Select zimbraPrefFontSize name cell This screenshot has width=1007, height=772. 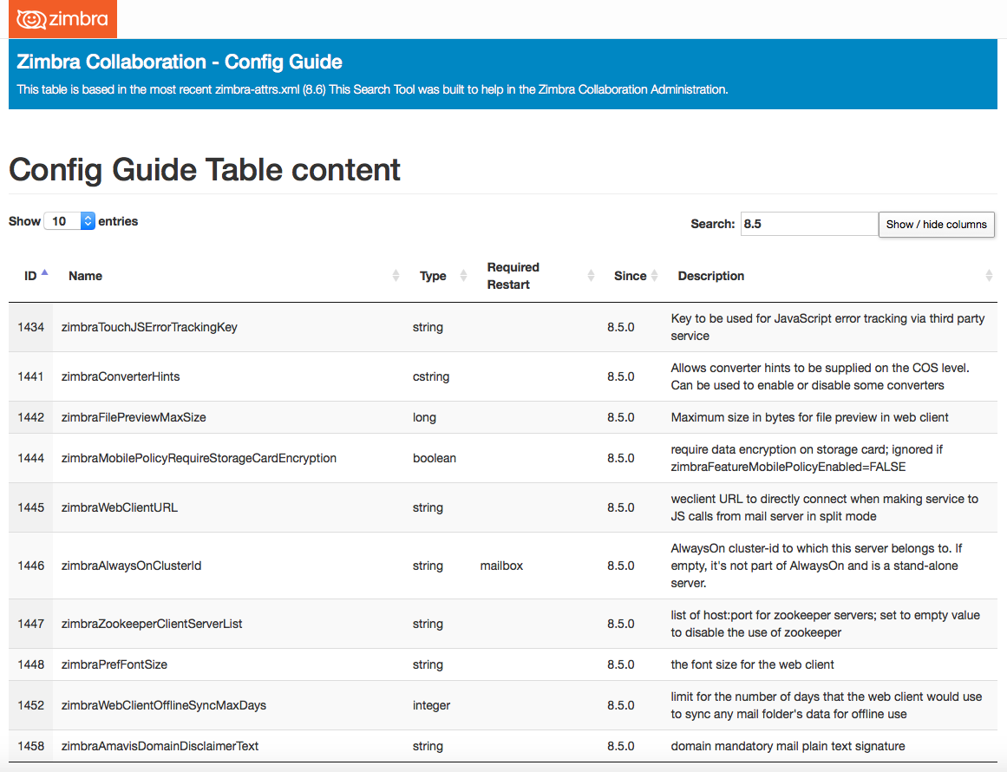(228, 664)
